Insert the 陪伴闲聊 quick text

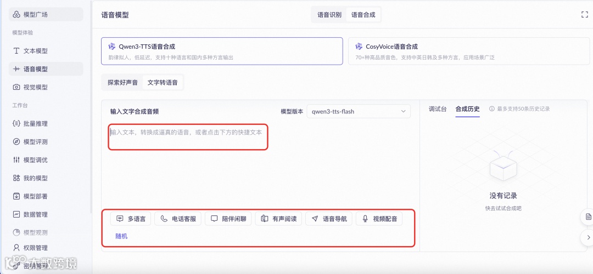[228, 219]
